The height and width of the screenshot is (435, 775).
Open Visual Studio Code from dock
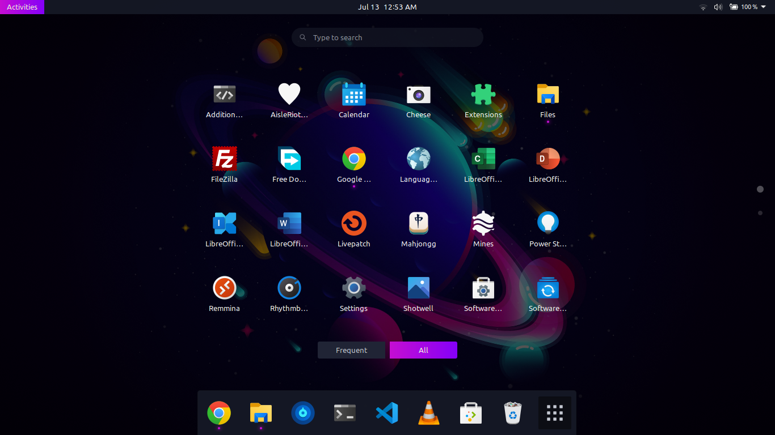pyautogui.click(x=387, y=413)
